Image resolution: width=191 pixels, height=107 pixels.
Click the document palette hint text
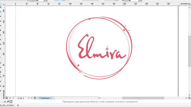click(x=100, y=102)
